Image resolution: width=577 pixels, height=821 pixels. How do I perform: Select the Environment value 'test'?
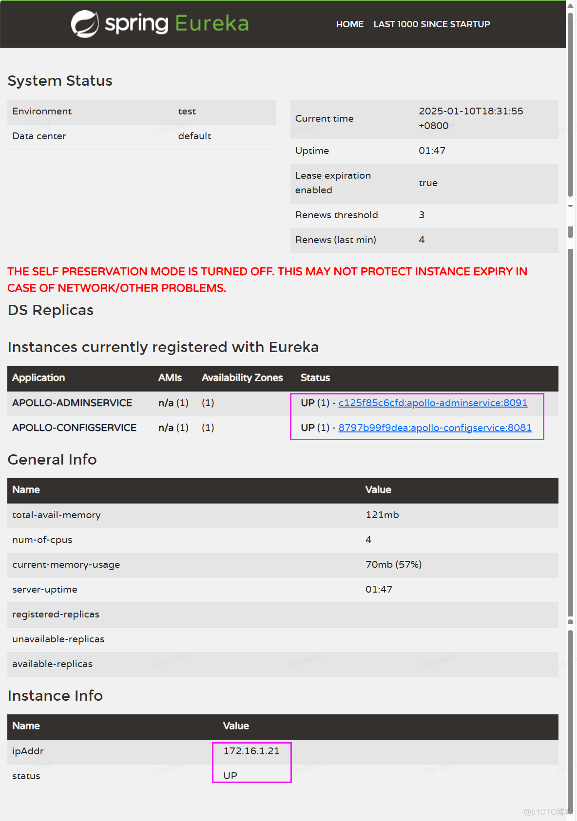187,112
